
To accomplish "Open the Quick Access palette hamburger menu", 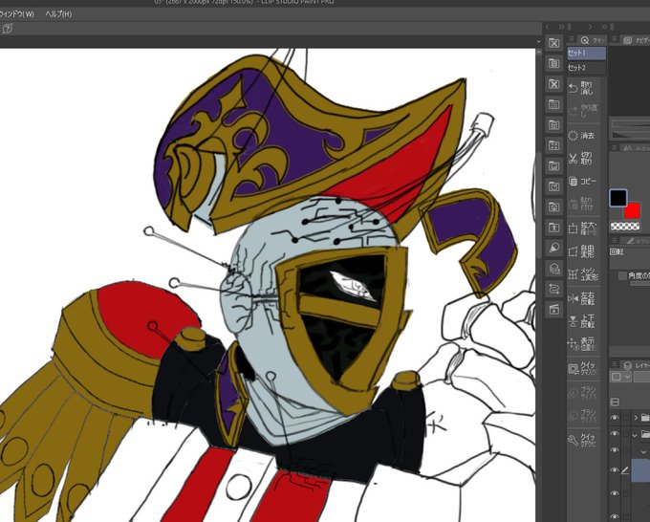I will click(572, 40).
